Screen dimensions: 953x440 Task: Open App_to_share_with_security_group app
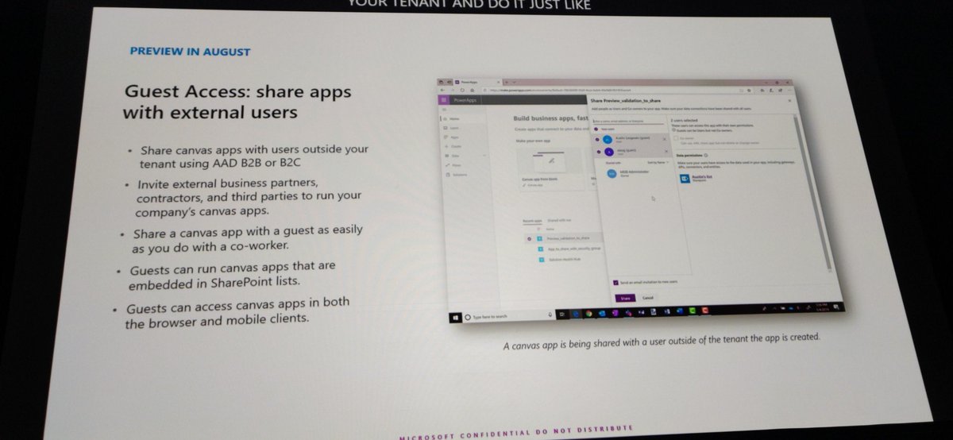(x=574, y=249)
